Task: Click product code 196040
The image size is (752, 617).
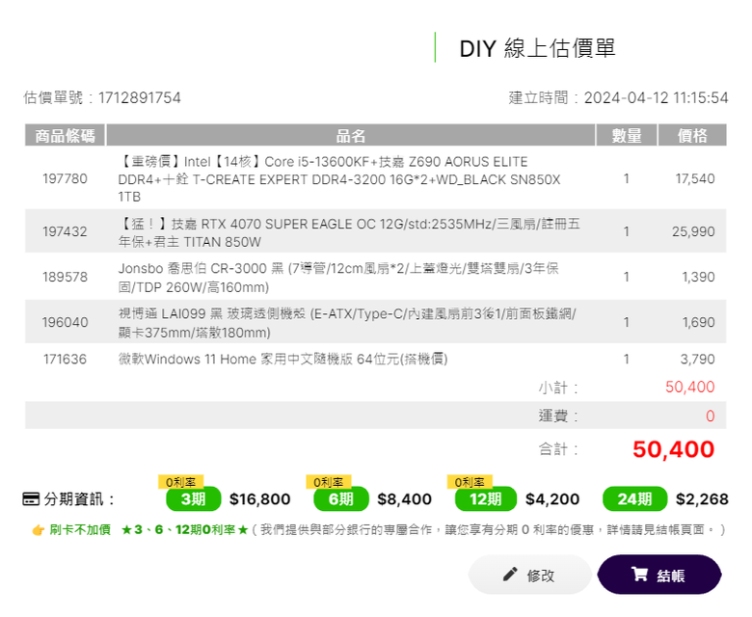Action: pyautogui.click(x=65, y=322)
